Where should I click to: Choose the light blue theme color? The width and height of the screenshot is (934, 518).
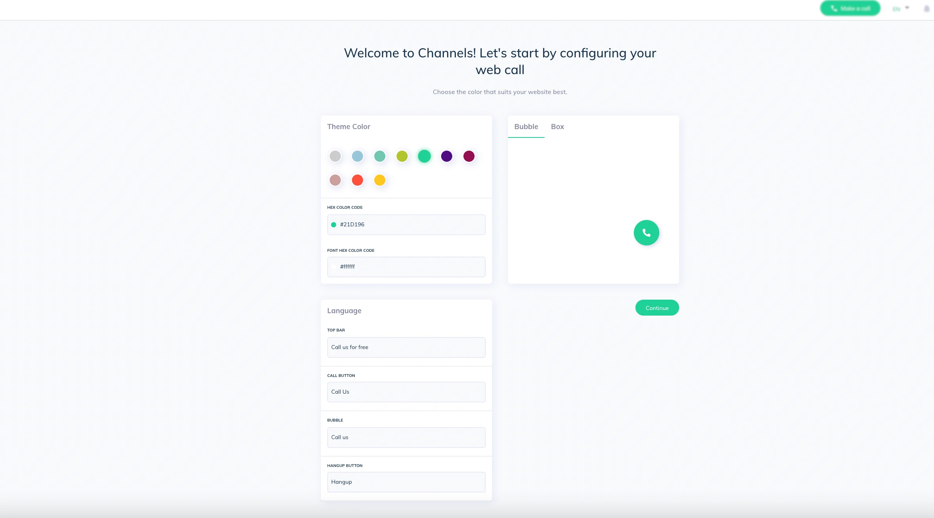click(358, 156)
